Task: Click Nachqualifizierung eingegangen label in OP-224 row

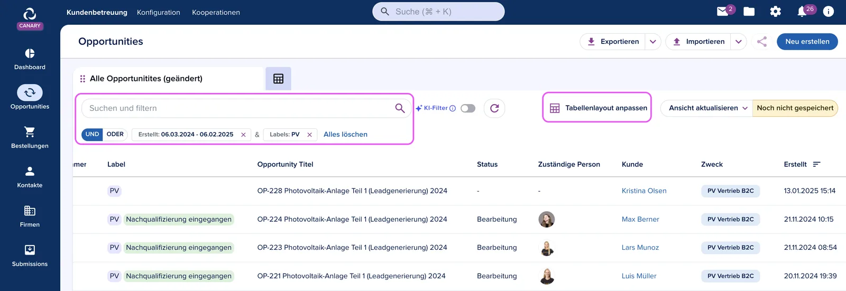Action: [x=179, y=219]
